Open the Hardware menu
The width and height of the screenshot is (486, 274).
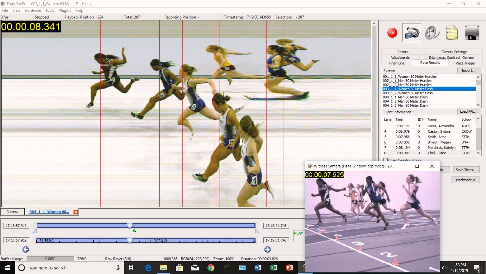pos(32,10)
